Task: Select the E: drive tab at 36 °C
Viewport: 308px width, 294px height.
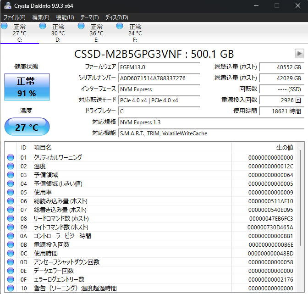Action: click(x=97, y=33)
